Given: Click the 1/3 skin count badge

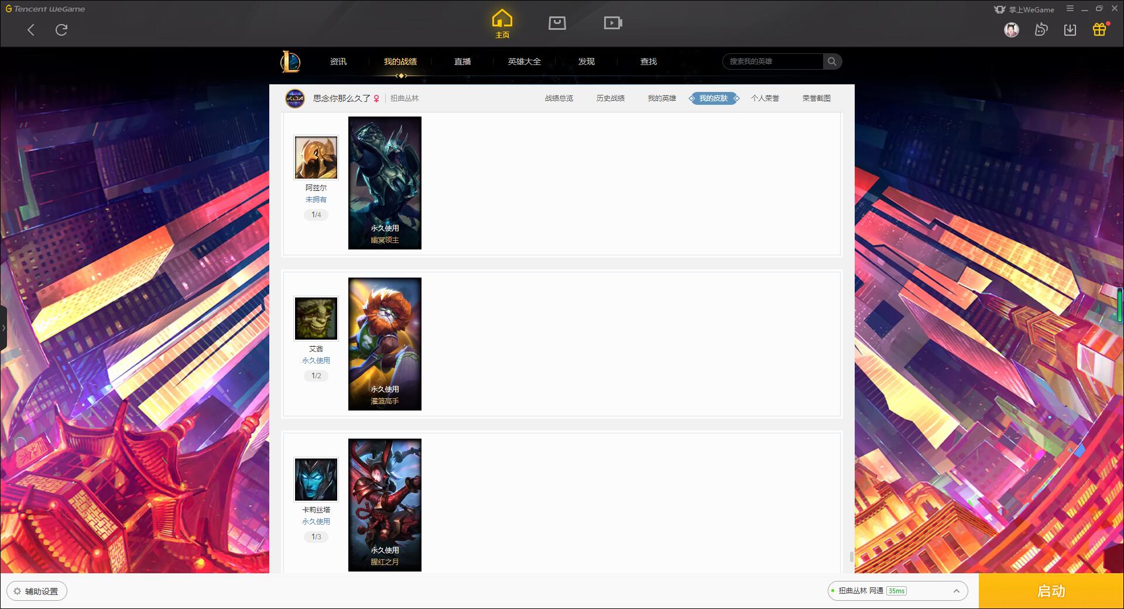Looking at the screenshot, I should [316, 537].
